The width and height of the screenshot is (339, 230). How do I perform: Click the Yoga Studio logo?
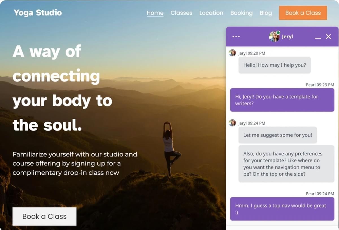pos(38,12)
